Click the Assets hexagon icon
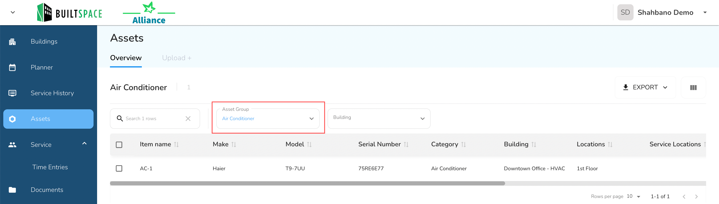 click(12, 119)
